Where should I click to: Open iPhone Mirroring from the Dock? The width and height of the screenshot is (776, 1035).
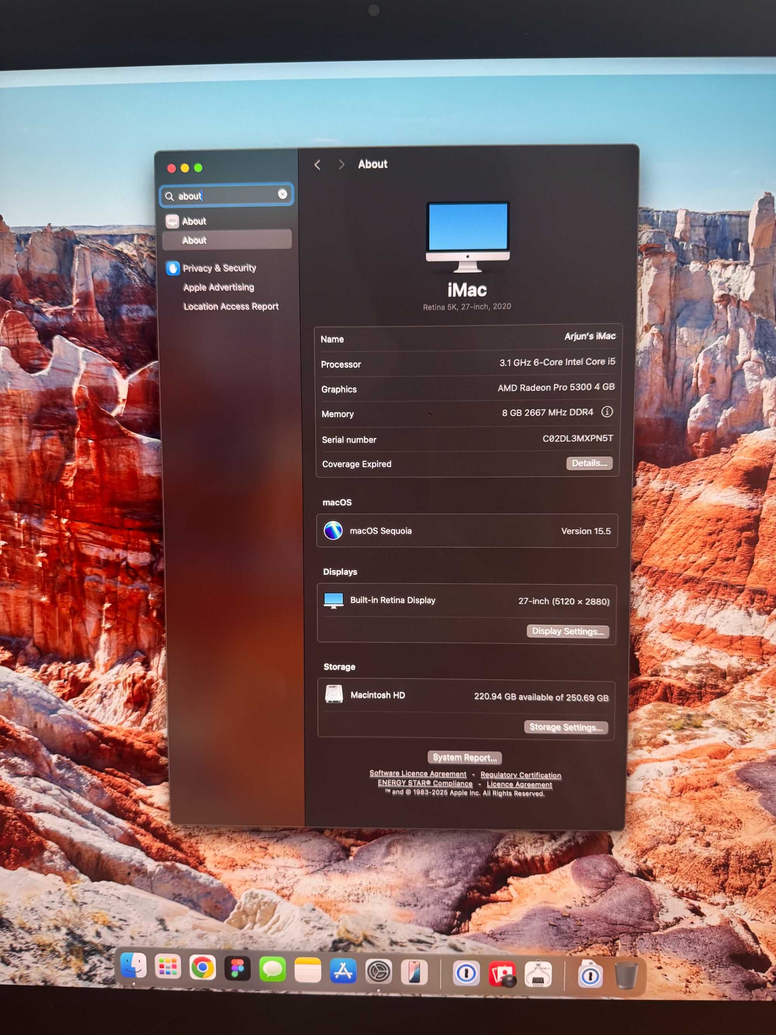click(414, 972)
